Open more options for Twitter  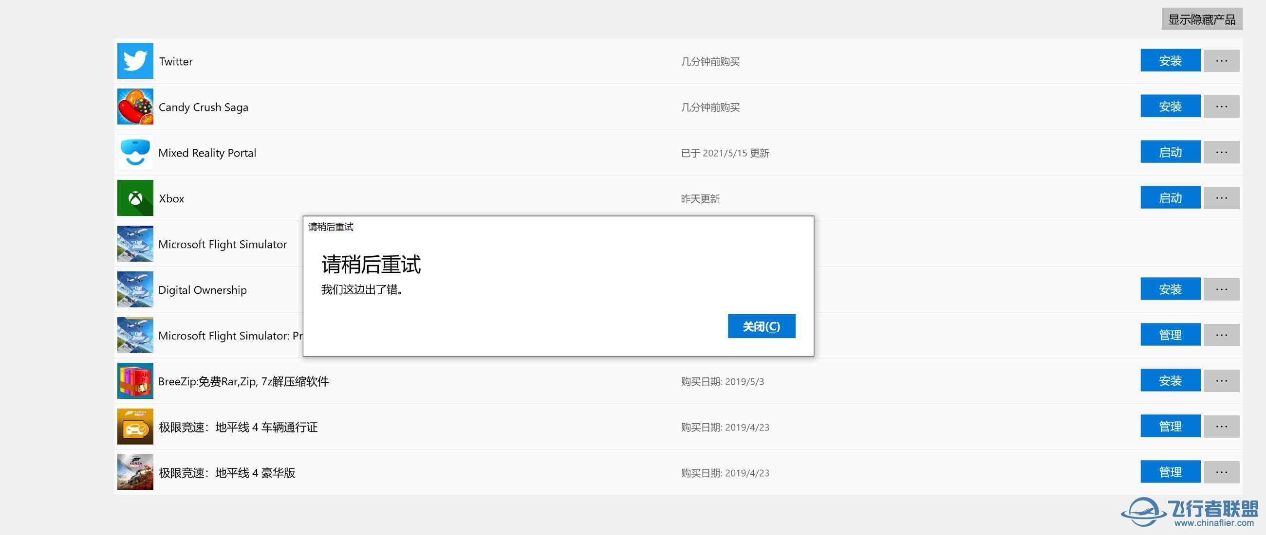coord(1221,61)
